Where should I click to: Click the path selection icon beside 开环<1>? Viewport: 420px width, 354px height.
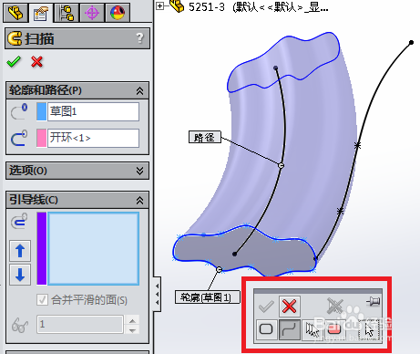tap(19, 138)
